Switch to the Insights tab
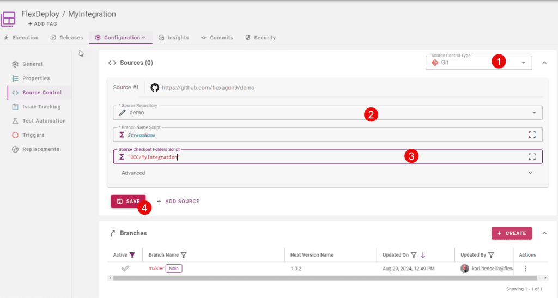 [174, 38]
